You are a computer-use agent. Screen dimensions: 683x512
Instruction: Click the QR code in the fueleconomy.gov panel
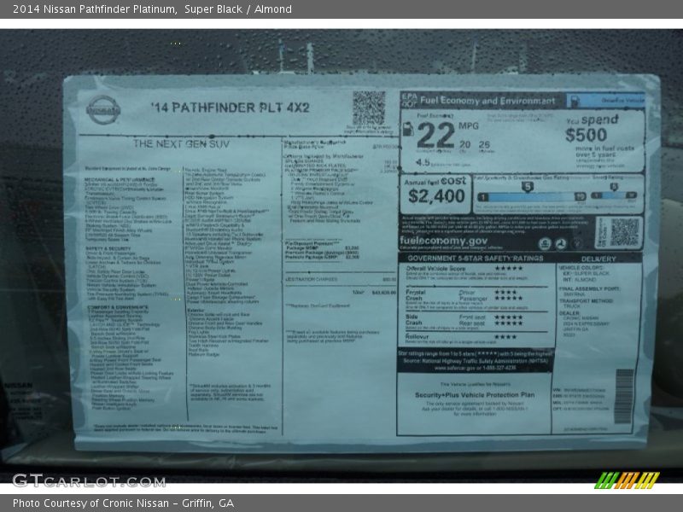pyautogui.click(x=624, y=232)
